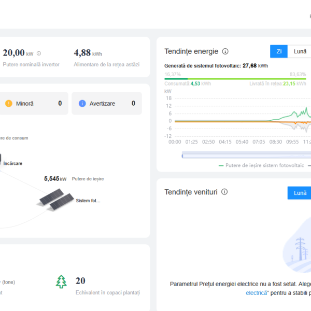Click the yellow Minoră alarm icon

(x=8, y=103)
